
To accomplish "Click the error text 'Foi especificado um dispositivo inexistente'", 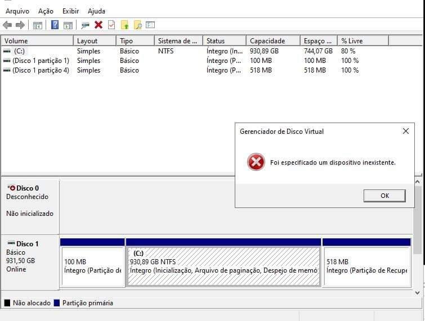I will click(333, 162).
